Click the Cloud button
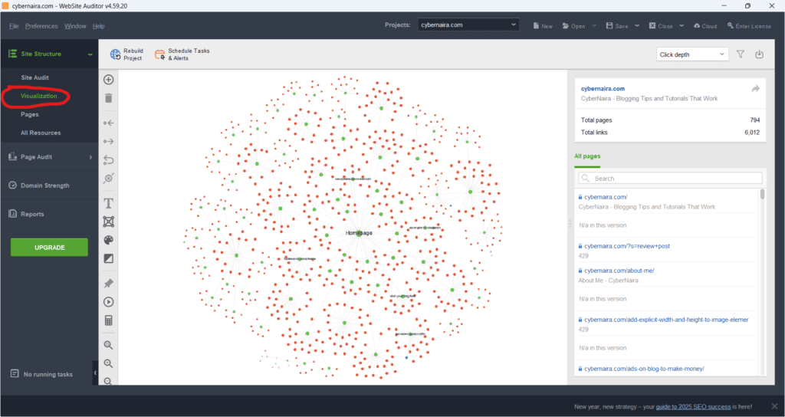 tap(705, 26)
